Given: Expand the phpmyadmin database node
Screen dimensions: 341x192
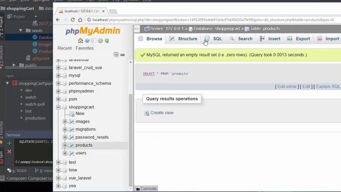Looking at the screenshot, I should point(58,91).
